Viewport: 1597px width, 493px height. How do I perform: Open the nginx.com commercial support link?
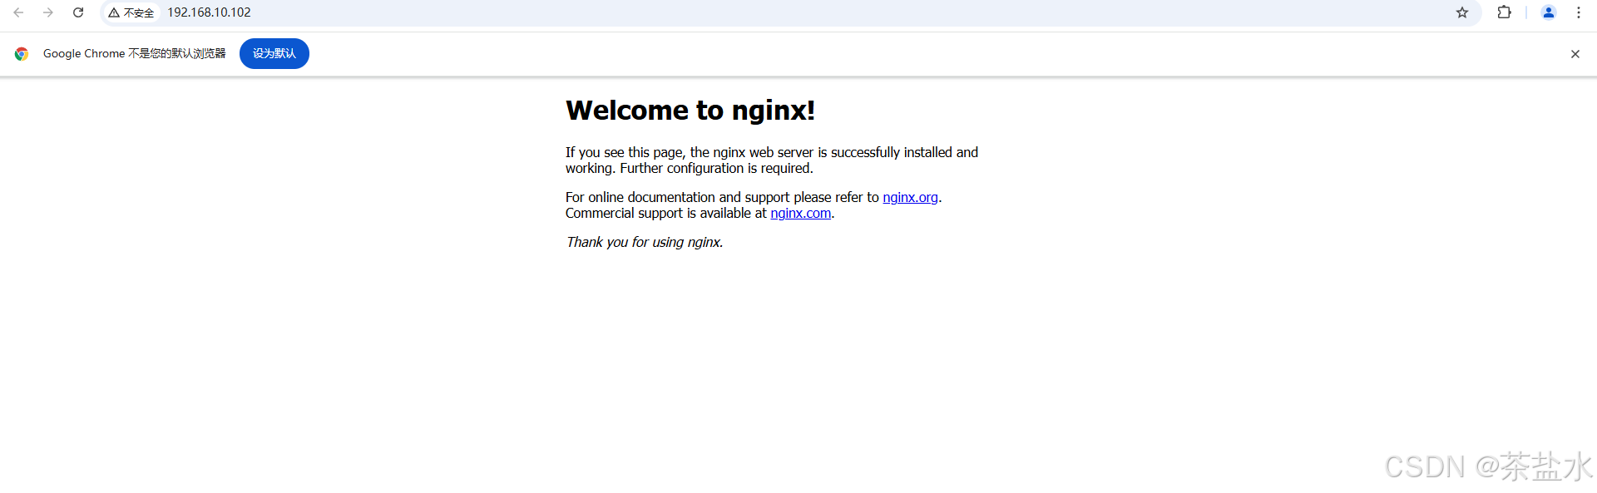coord(800,213)
